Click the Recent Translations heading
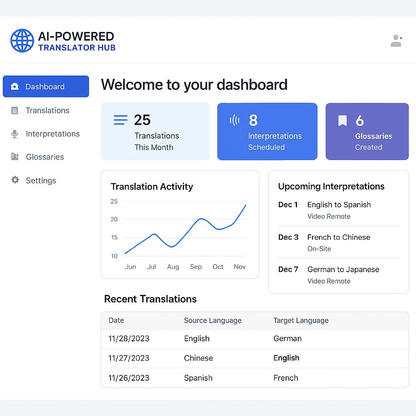This screenshot has width=416, height=416. tap(150, 299)
